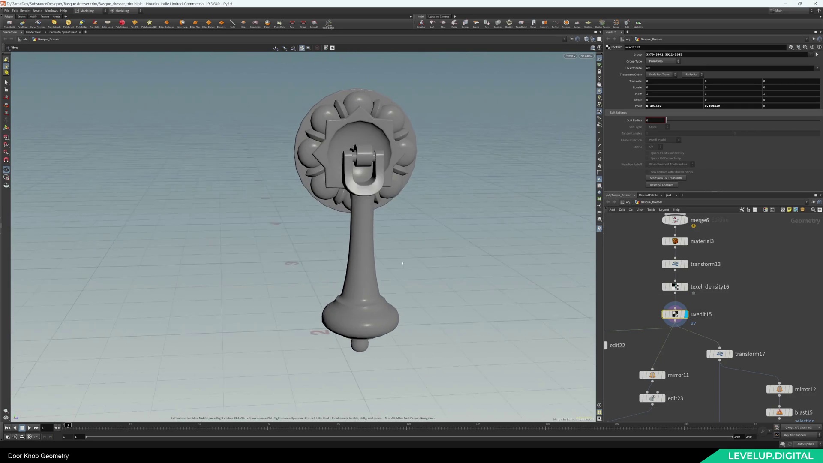Open the Persp viewport camera dropdown

pos(570,56)
